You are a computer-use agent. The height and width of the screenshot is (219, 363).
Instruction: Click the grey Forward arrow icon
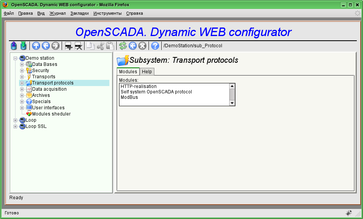(55, 46)
